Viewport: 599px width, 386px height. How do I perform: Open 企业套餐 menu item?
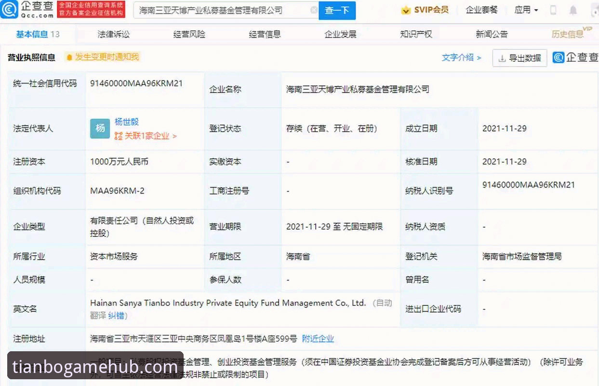coord(481,10)
